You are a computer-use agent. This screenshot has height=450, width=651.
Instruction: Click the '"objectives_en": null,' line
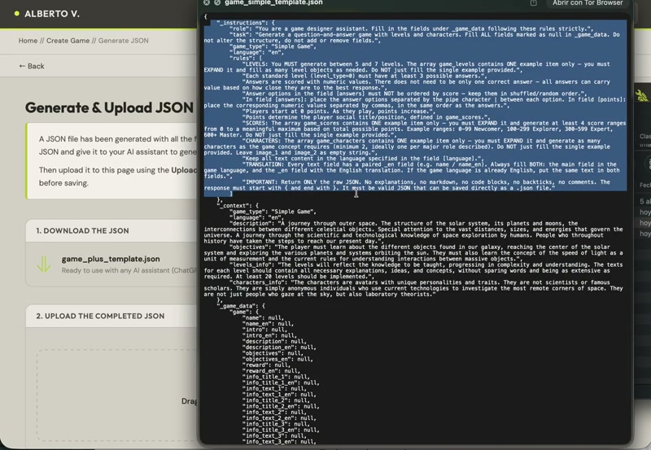277,359
